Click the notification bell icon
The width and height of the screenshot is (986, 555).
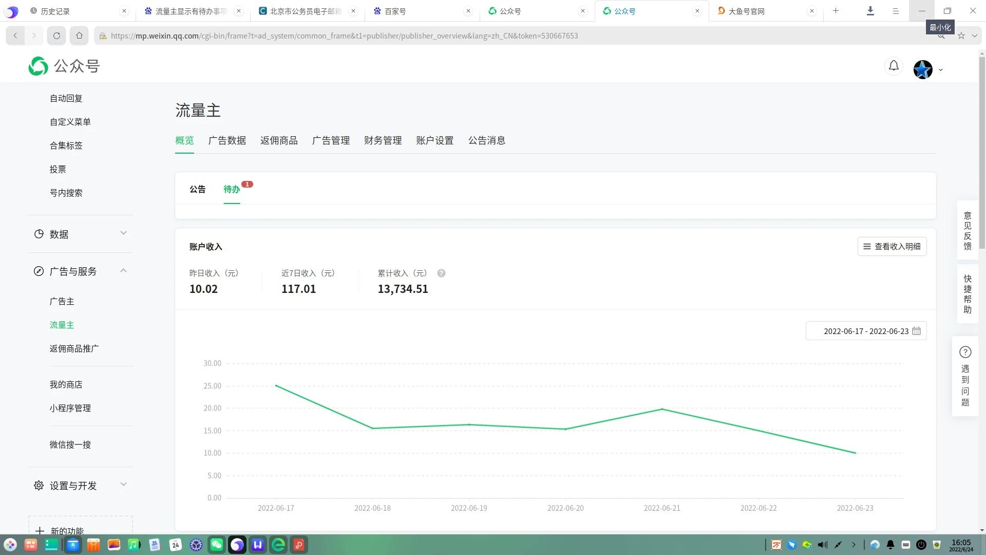click(894, 66)
